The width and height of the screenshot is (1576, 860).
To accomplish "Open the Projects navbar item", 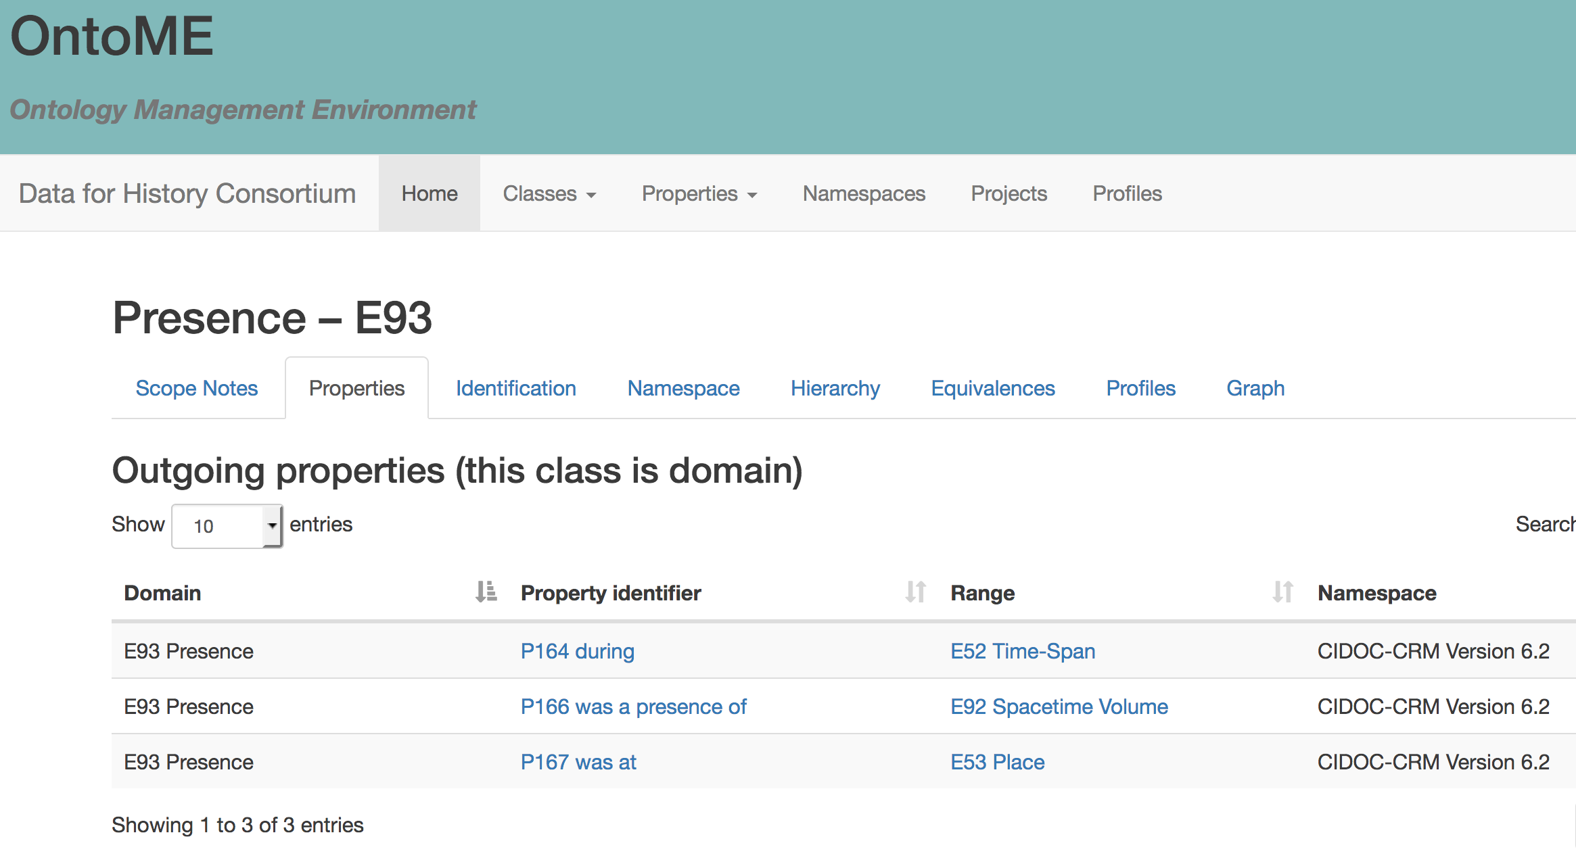I will [1009, 194].
